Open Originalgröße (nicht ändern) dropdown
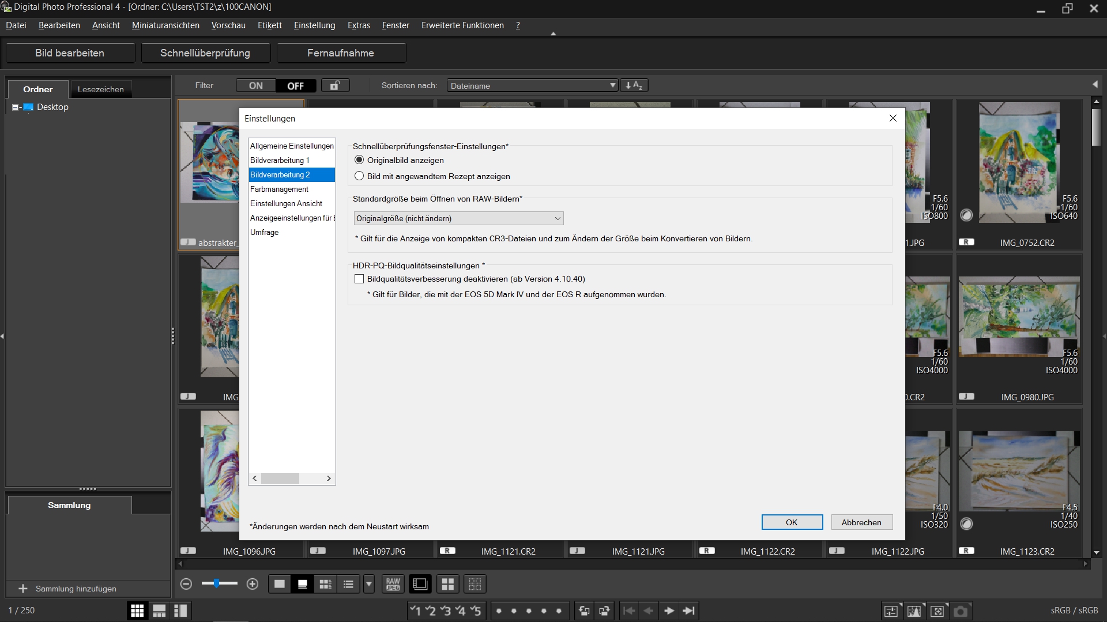 tap(458, 218)
